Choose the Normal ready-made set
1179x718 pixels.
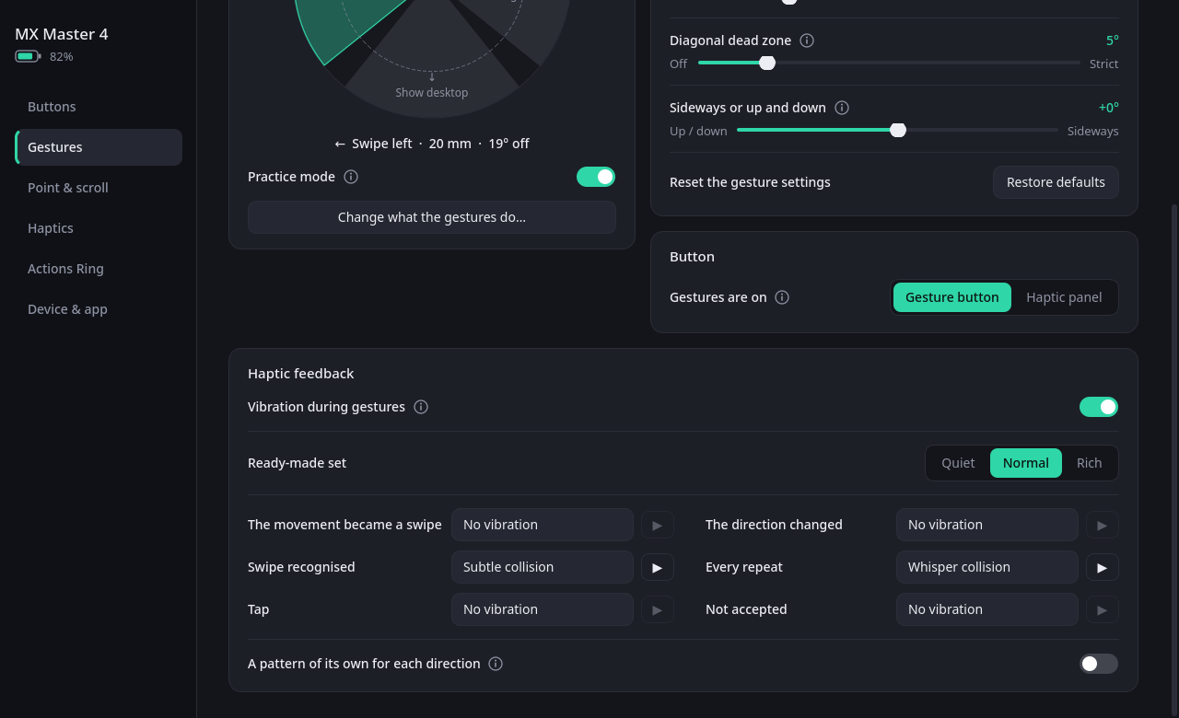1026,463
